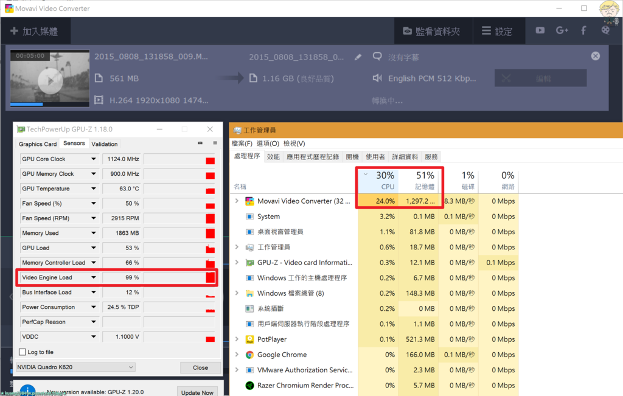623x396 pixels.
Task: Click Close button in GPU-Z
Action: tap(200, 368)
